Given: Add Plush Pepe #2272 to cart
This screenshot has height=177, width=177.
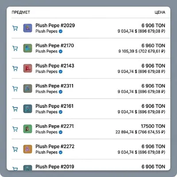Looking at the screenshot, I should [15, 149].
